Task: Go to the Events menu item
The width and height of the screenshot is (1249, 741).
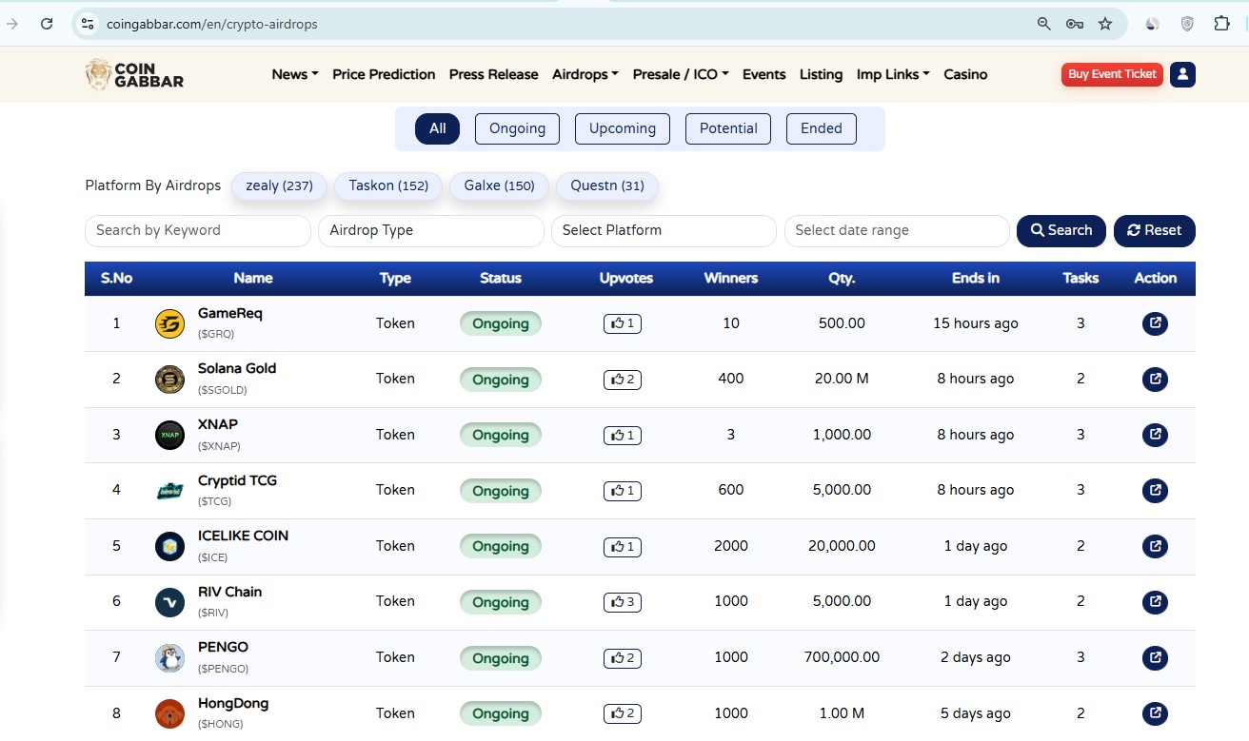Action: pyautogui.click(x=763, y=74)
